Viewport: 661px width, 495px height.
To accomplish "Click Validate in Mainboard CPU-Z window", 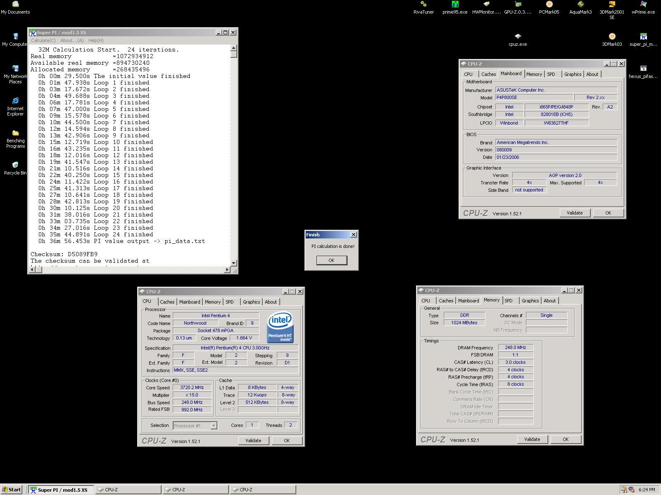I will (x=575, y=213).
